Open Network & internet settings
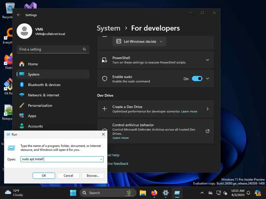Screen dimensions: 266x199 (x=53, y=95)
